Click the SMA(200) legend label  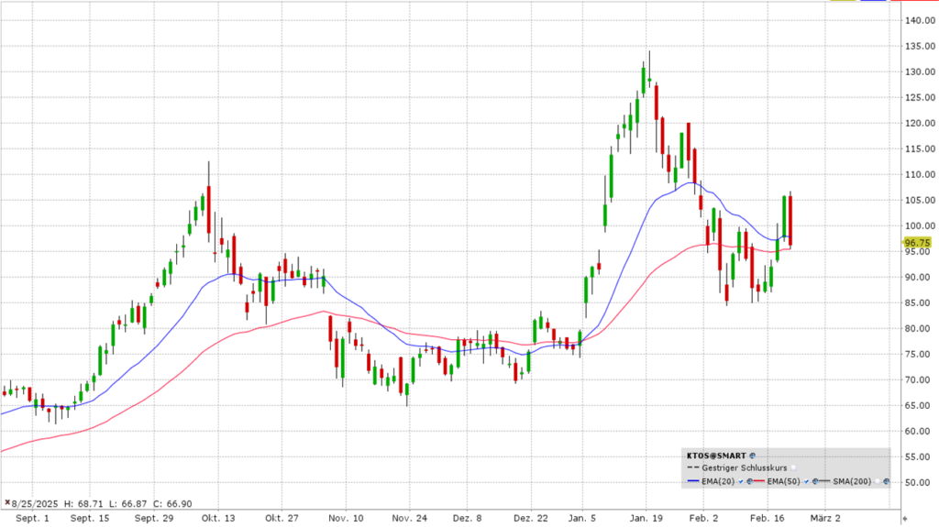pos(854,481)
